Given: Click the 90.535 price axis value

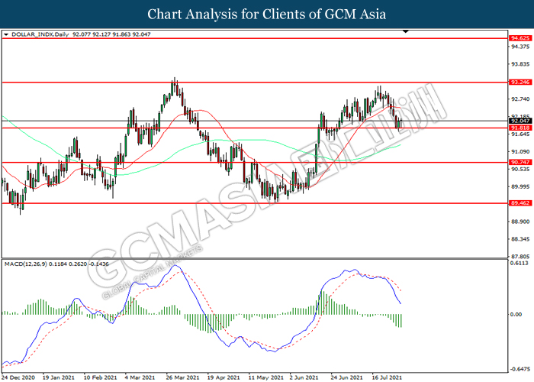Looking at the screenshot, I should coord(520,169).
